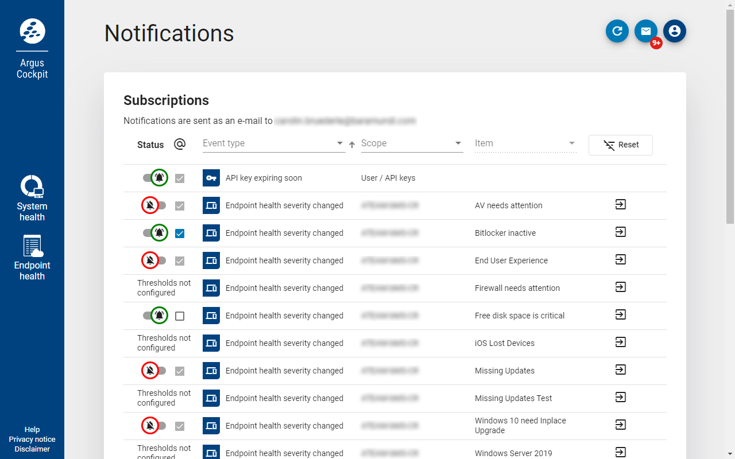Open Missing Updates item arrow icon
This screenshot has width=735, height=459.
pos(620,370)
